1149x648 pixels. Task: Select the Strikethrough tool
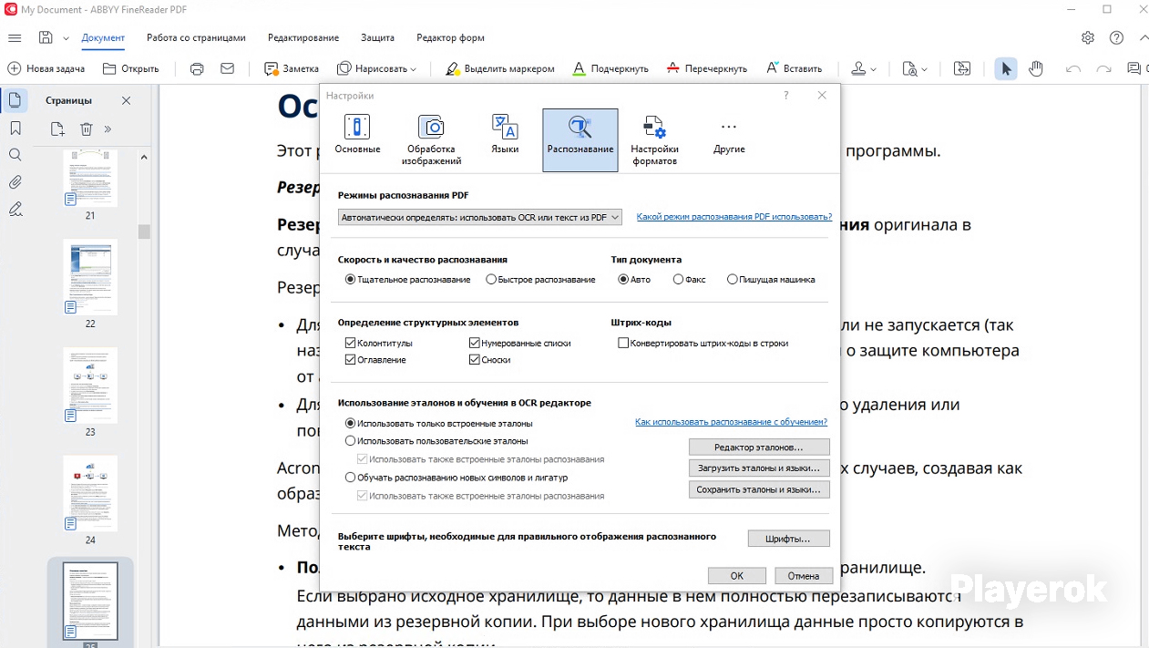pos(706,68)
